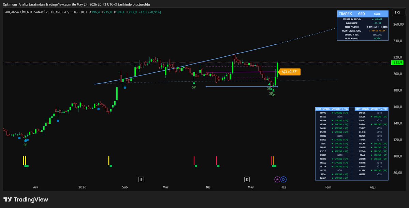Click the TradingView logo

tap(26, 199)
